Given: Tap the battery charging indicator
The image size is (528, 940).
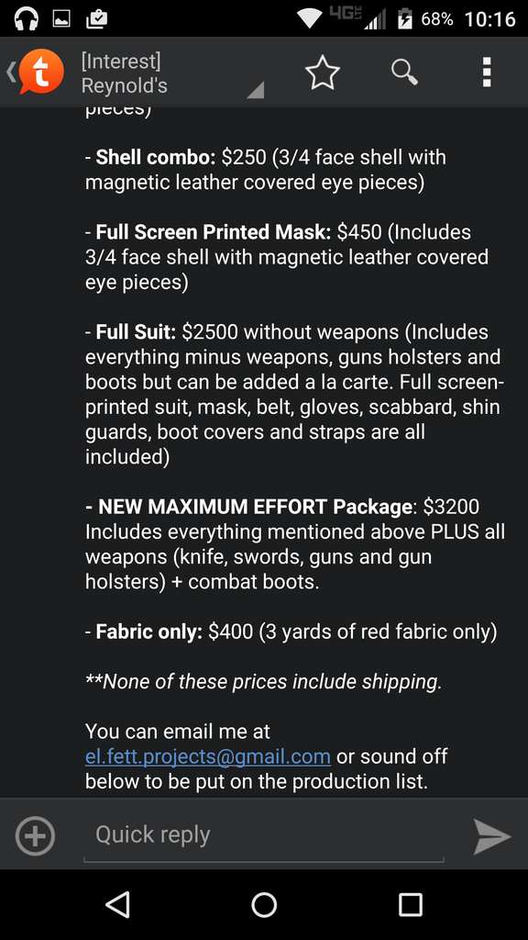Looking at the screenshot, I should (404, 18).
